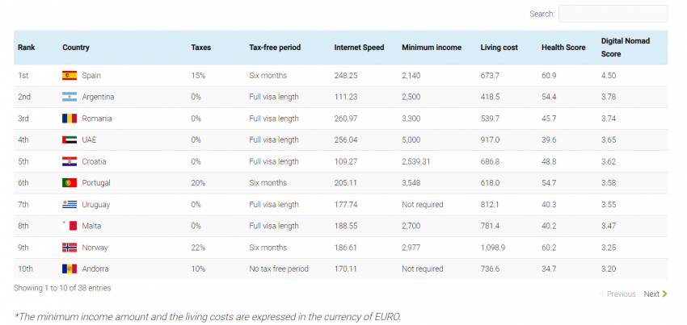Click the Argentina flag icon
The width and height of the screenshot is (687, 325).
[x=70, y=97]
